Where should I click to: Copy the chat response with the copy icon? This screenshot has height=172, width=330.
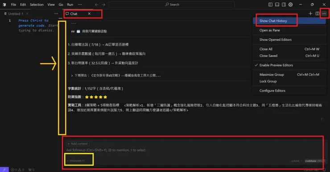pyautogui.click(x=322, y=120)
